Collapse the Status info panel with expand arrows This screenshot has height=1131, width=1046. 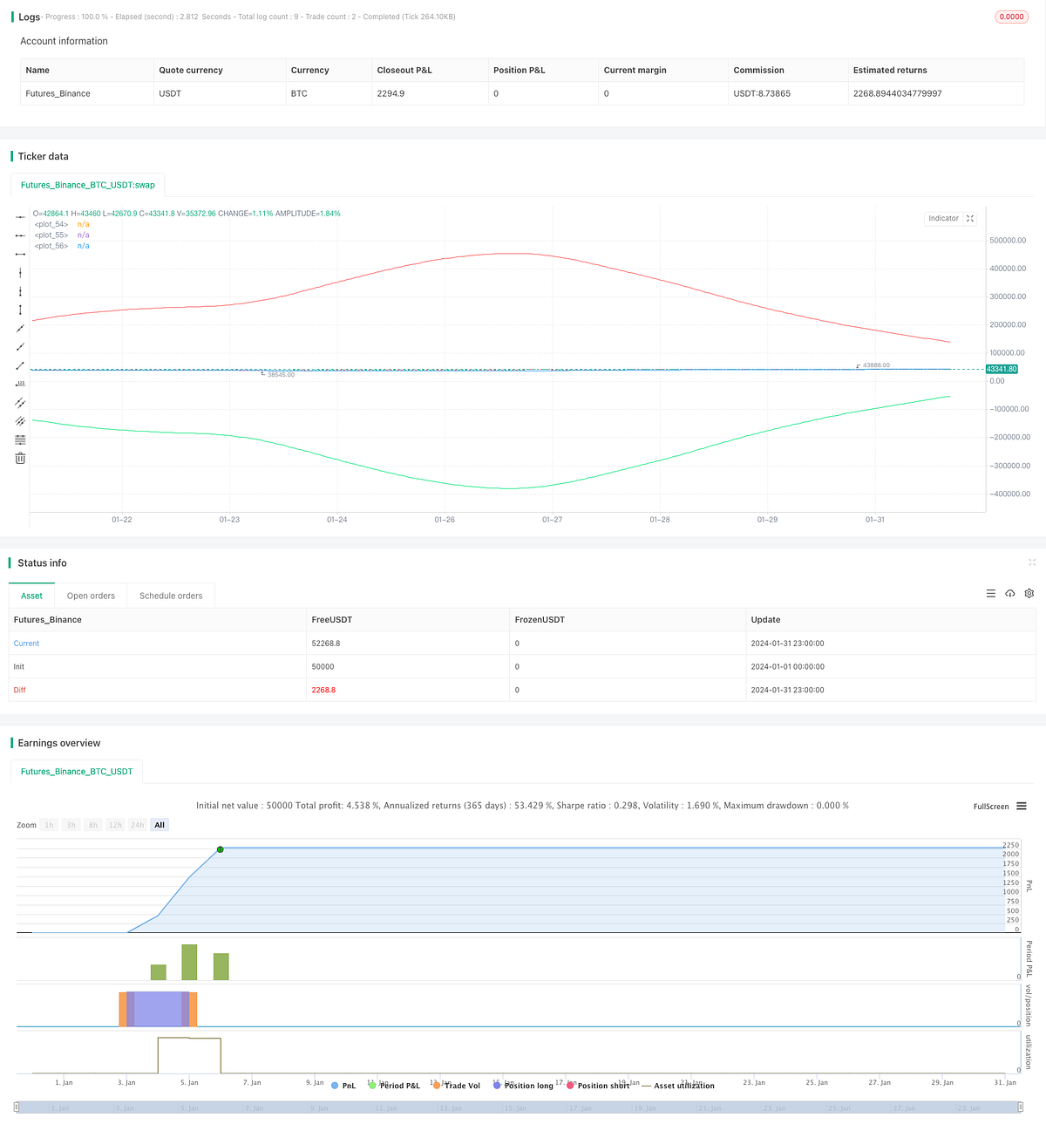click(1032, 562)
